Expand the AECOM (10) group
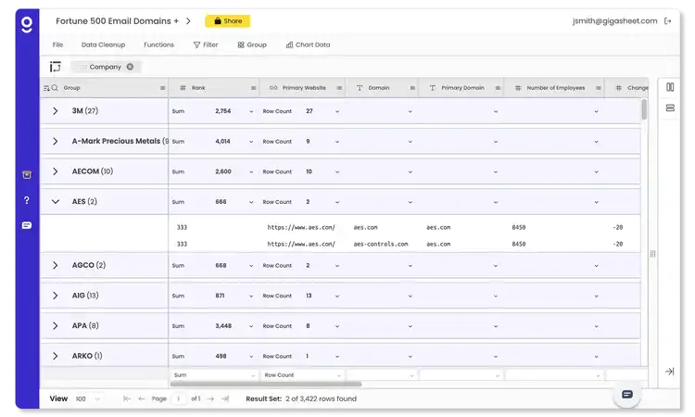Screen dimensions: 695x417 pyautogui.click(x=56, y=171)
